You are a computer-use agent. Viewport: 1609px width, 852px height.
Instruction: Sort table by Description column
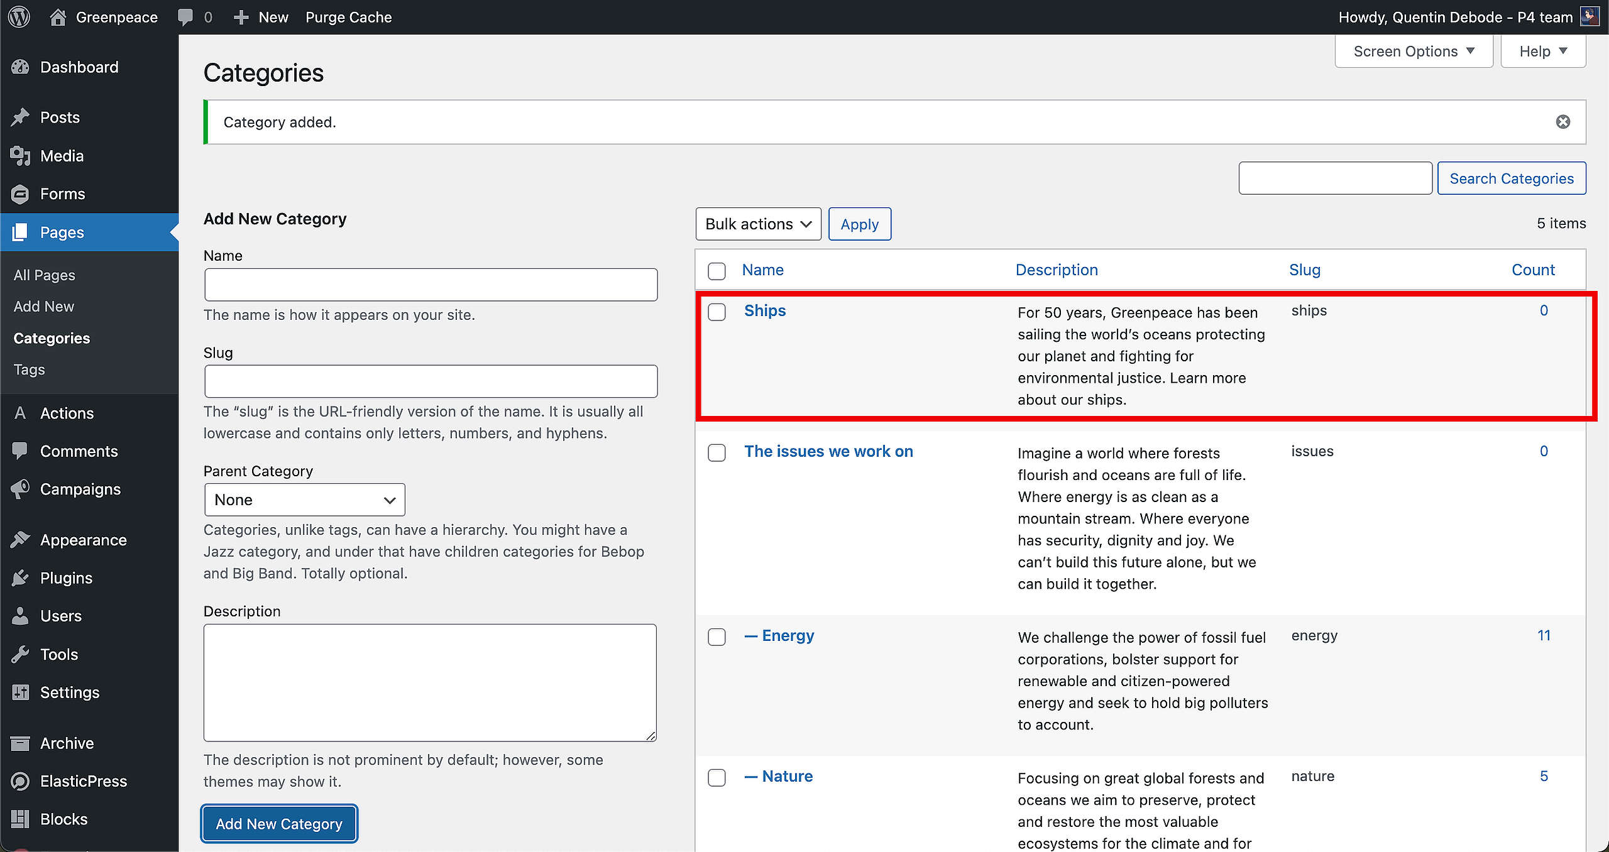coord(1057,270)
